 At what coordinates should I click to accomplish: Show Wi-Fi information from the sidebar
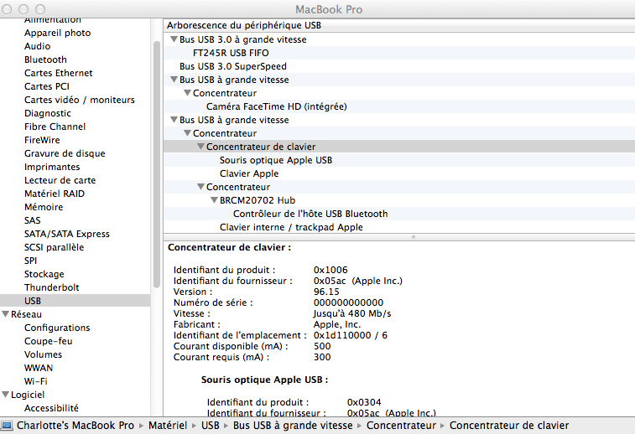(35, 381)
